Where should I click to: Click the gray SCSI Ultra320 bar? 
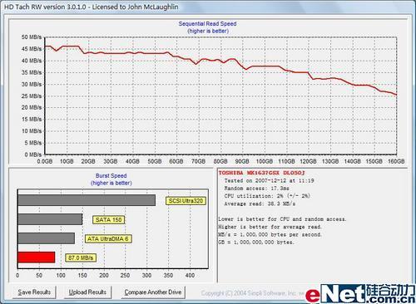pos(87,200)
